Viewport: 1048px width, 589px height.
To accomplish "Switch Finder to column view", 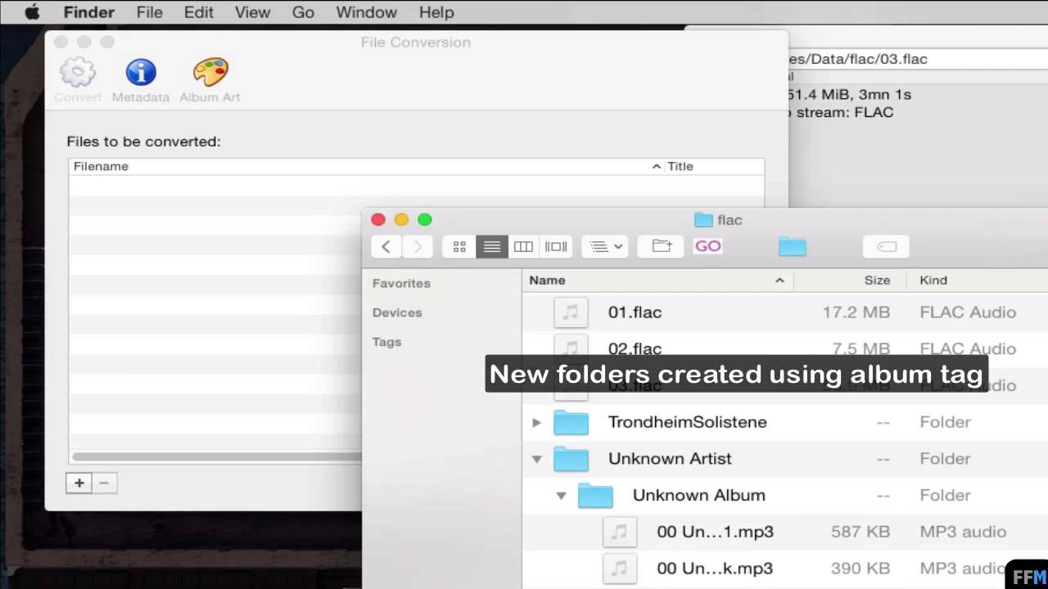I will (523, 246).
